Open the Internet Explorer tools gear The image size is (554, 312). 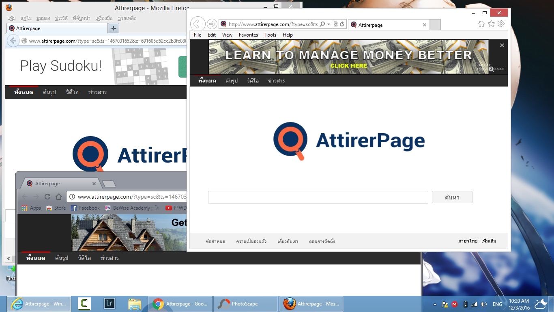501,24
